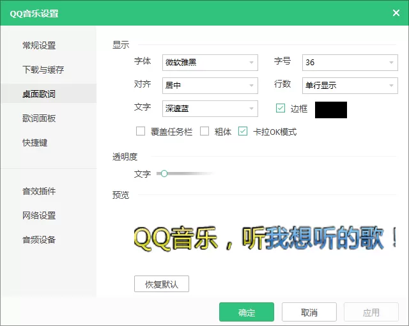Click the 透明度 section heading
409x326 pixels.
click(x=125, y=157)
